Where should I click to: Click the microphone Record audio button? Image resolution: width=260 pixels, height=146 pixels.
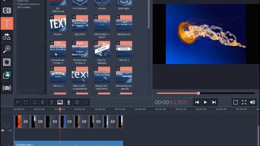coord(69,102)
